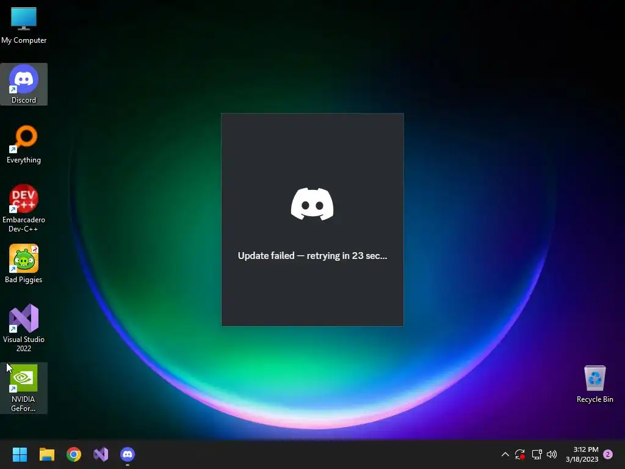Open File Explorer from taskbar
Screen dimensions: 625x469
46,454
